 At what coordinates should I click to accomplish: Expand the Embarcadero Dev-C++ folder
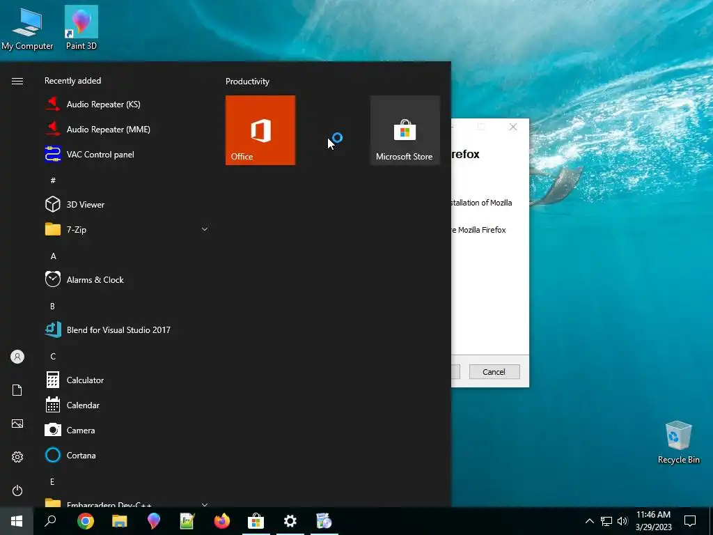[x=205, y=504]
